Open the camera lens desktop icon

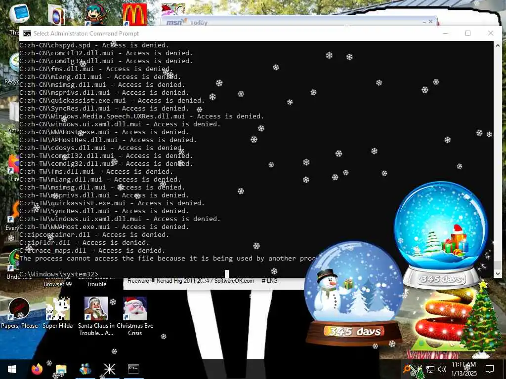click(56, 15)
